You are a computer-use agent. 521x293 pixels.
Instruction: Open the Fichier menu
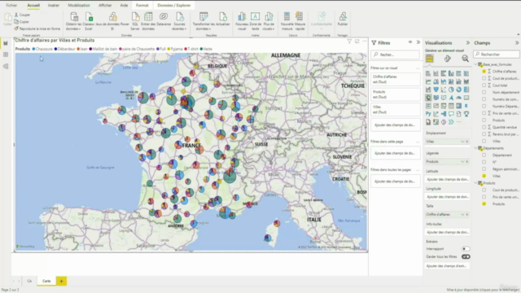[x=11, y=6]
